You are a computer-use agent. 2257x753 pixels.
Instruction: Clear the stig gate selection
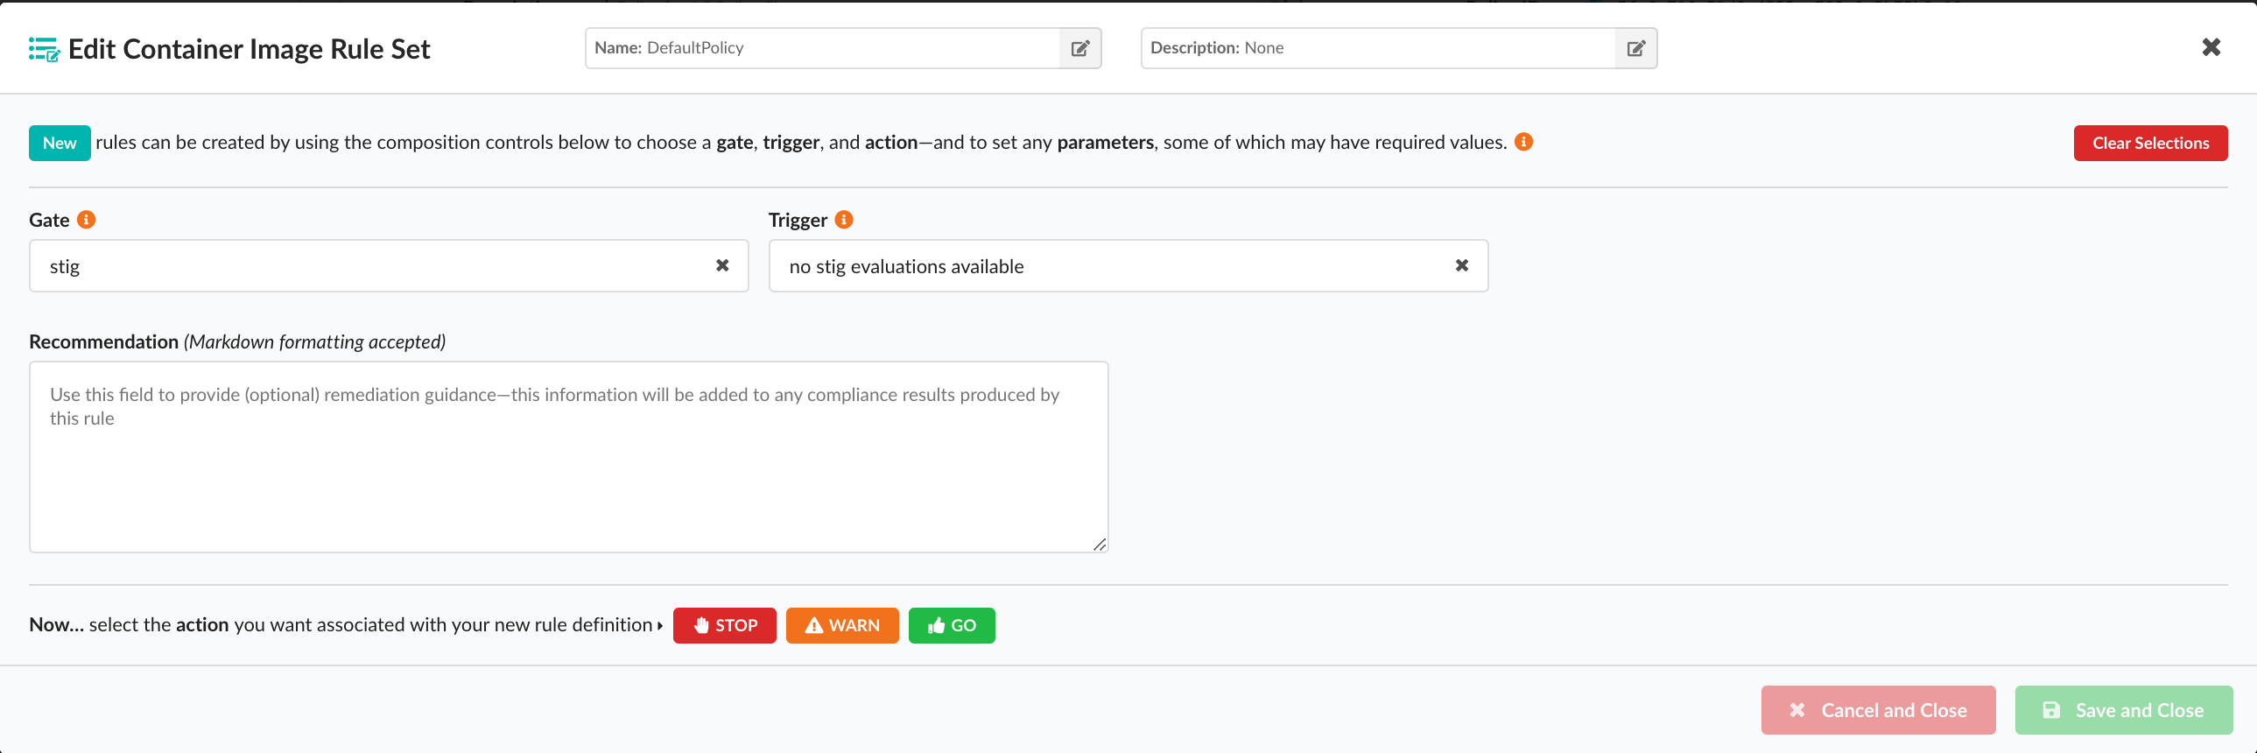[x=722, y=265]
